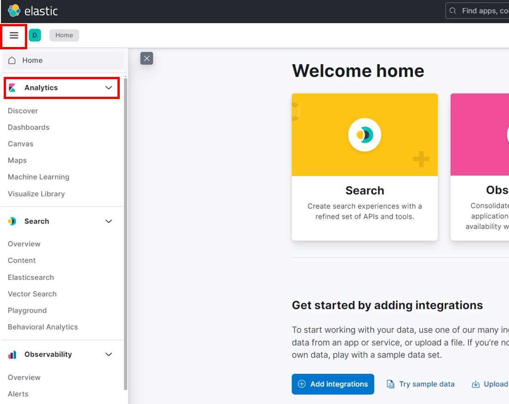Click the Add integrations button
The width and height of the screenshot is (509, 404).
click(x=333, y=384)
